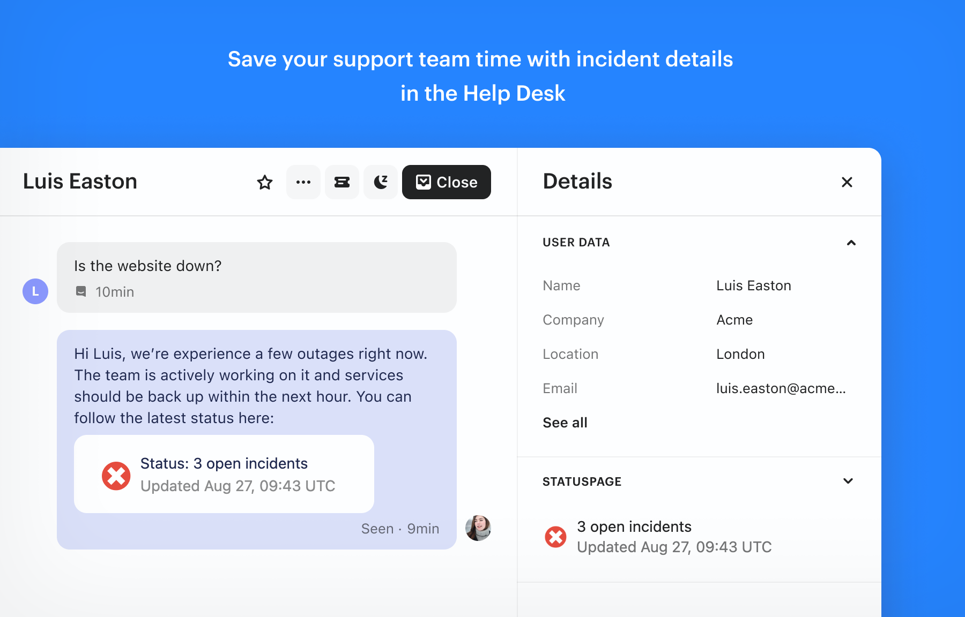Click the Luis Easton conversation title
Screen dimensions: 965x617
[79, 182]
